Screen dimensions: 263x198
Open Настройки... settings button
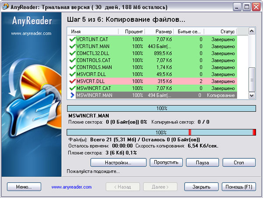click(x=118, y=162)
